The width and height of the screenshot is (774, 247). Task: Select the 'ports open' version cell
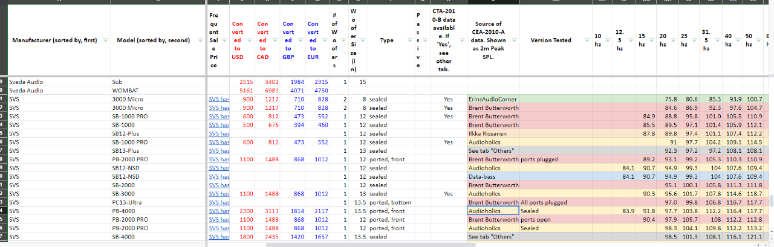[556, 219]
